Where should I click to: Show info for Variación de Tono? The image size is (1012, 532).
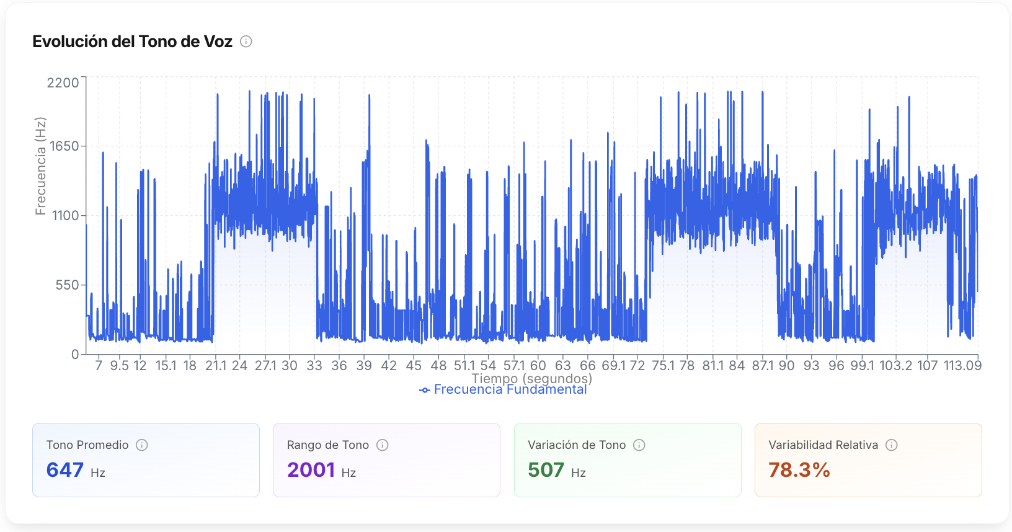[x=639, y=445]
